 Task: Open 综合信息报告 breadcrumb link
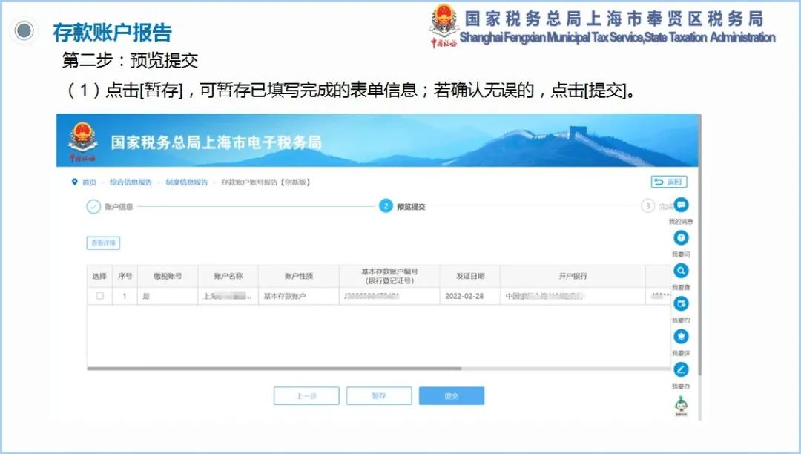(x=131, y=182)
